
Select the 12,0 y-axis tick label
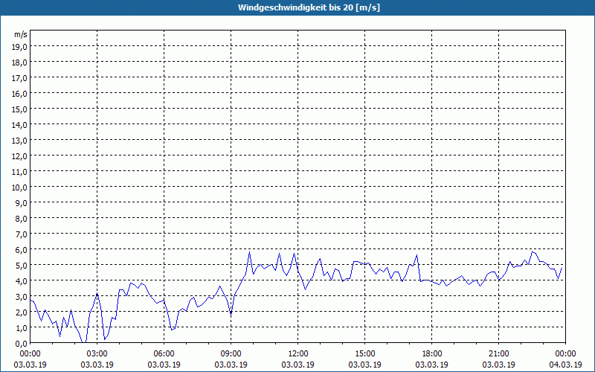[20, 156]
